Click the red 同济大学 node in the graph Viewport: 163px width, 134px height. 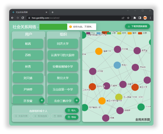click(92, 87)
